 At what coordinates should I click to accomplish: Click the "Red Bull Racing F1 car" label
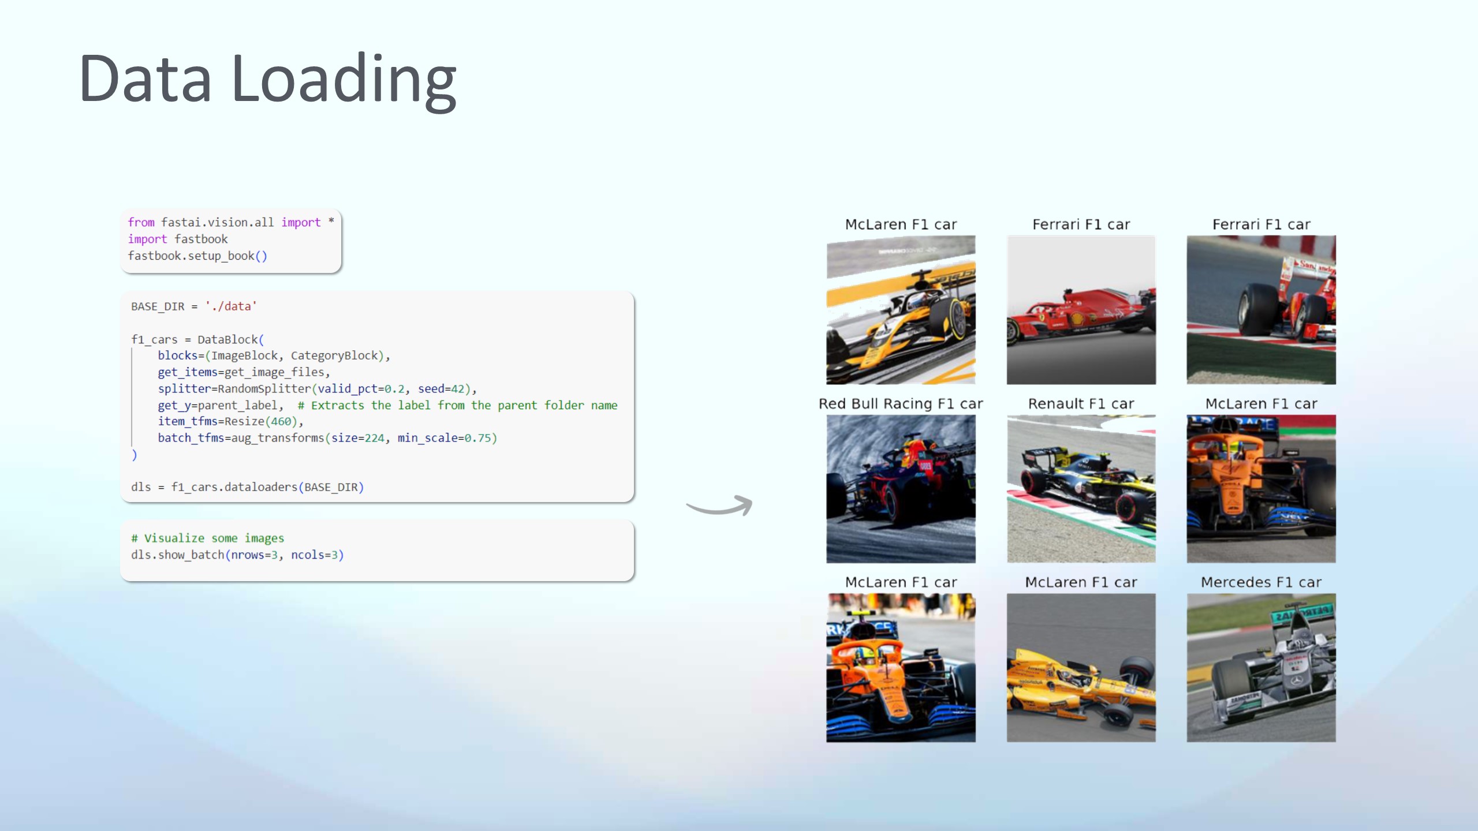click(901, 403)
